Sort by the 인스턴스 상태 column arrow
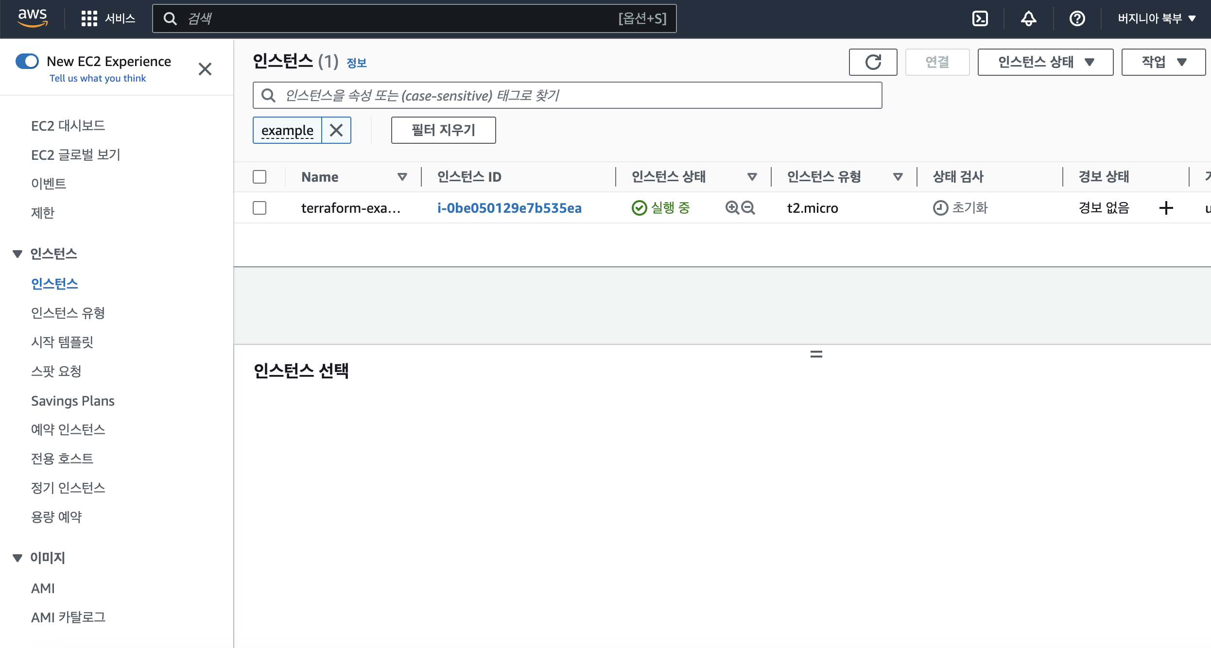 [752, 177]
